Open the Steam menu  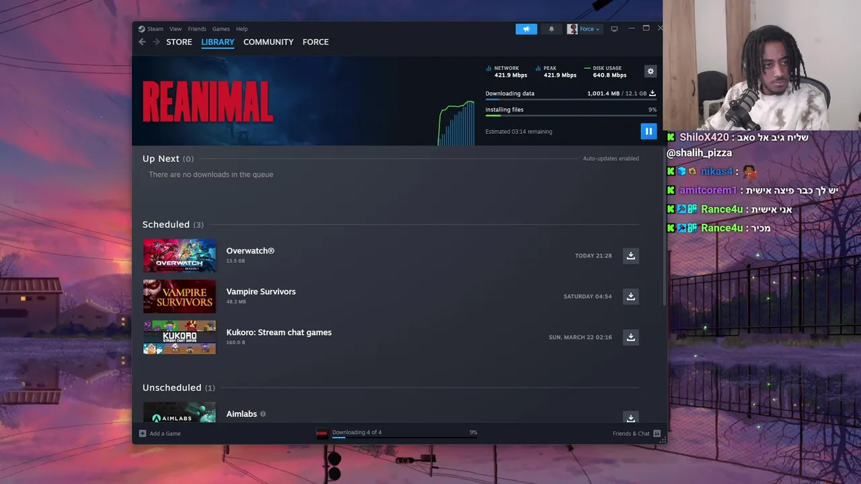click(155, 29)
